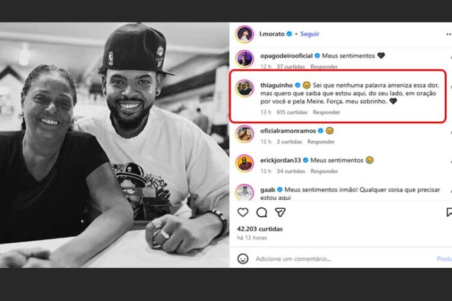The height and width of the screenshot is (301, 452).
Task: Reply to erickjordan33's comment
Action: click(324, 171)
